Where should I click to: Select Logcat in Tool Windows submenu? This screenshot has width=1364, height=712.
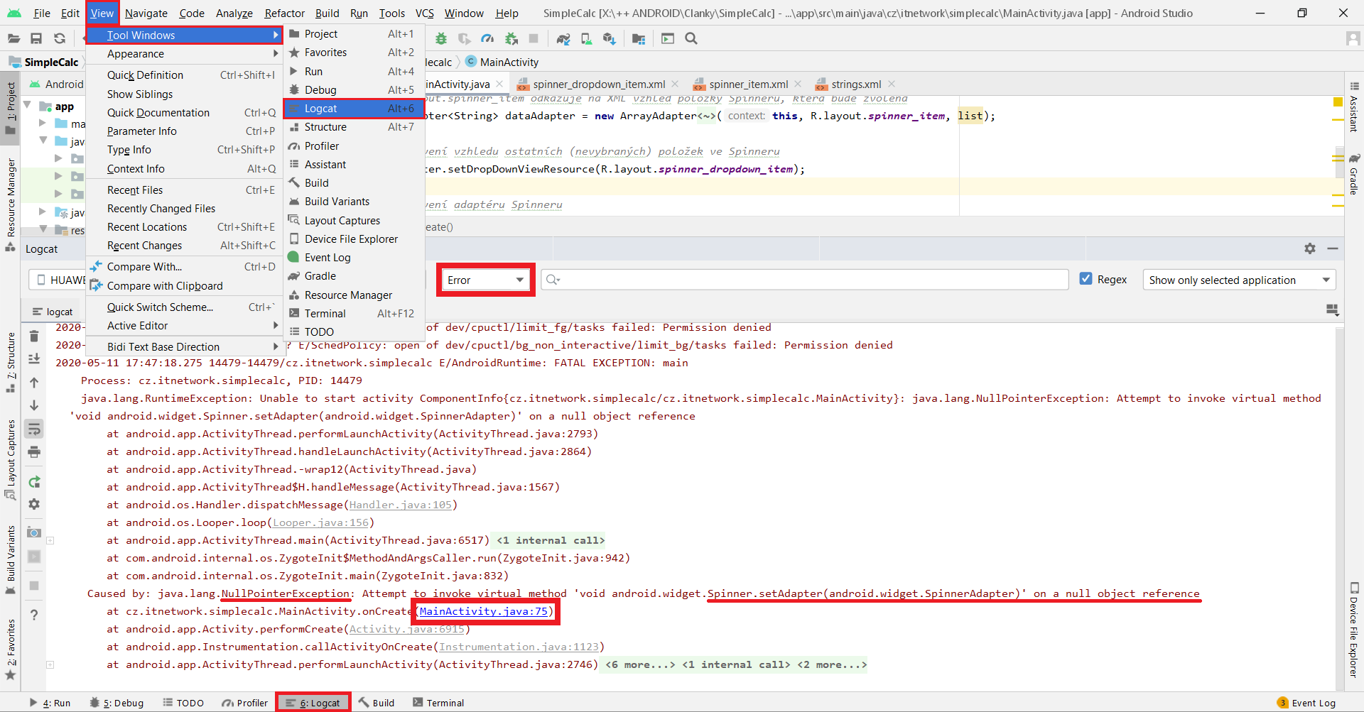354,109
